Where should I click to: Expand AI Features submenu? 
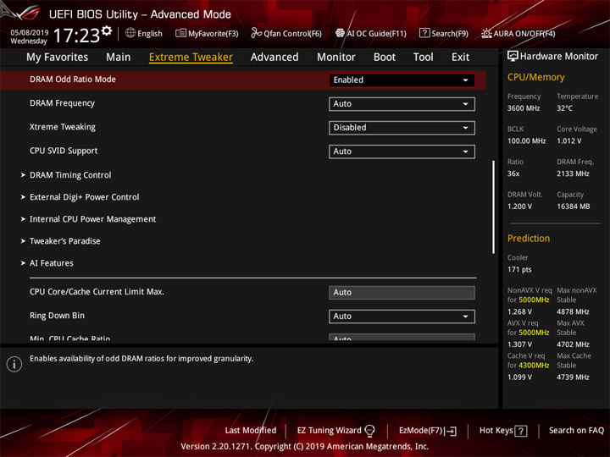pyautogui.click(x=52, y=263)
